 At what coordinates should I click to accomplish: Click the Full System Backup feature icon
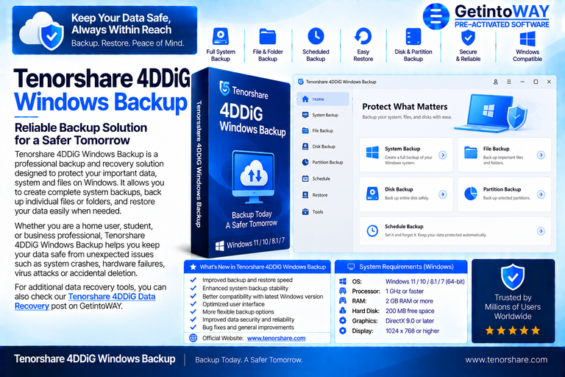point(221,36)
